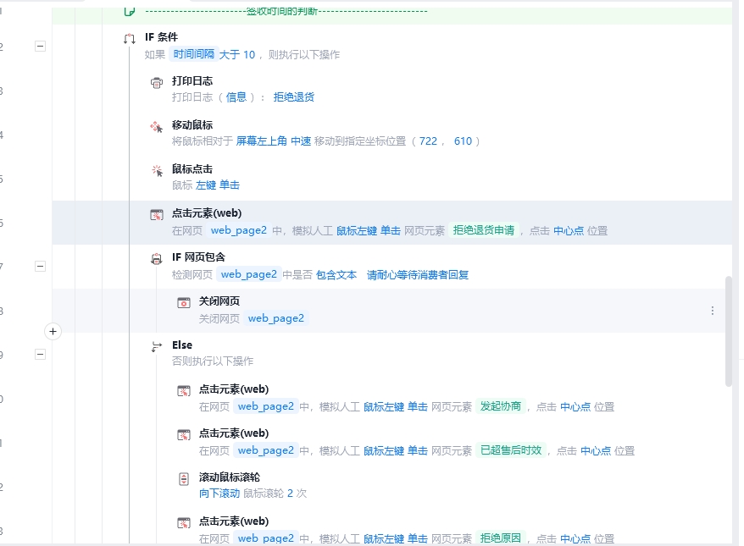Click the icon of 拒绝退货申请 click-element step
This screenshot has width=744, height=546.
pos(156,215)
